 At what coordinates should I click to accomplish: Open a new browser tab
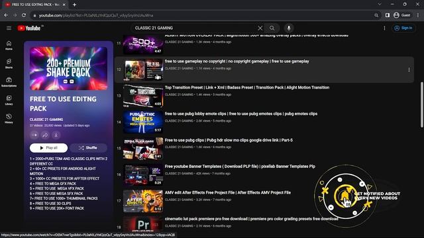[74, 5]
